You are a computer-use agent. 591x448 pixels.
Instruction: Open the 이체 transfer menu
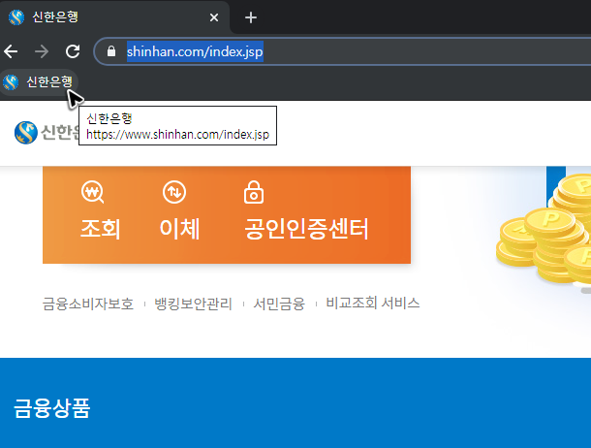180,229
